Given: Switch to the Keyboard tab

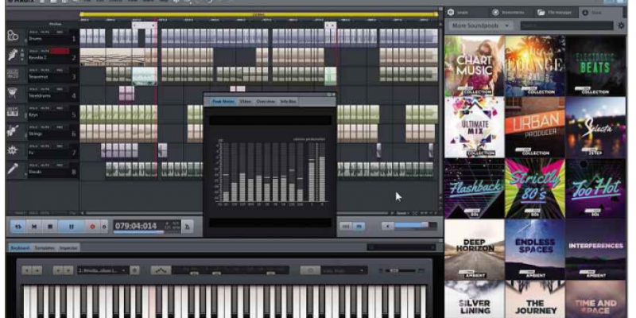Looking at the screenshot, I should 21,248.
